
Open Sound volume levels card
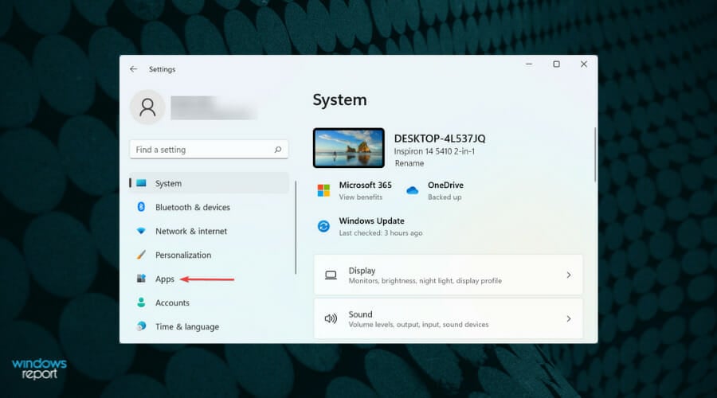tap(448, 318)
